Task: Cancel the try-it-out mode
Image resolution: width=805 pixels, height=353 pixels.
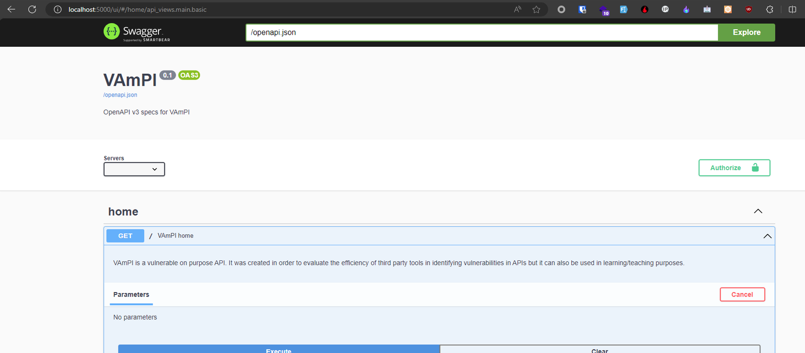Action: click(742, 294)
